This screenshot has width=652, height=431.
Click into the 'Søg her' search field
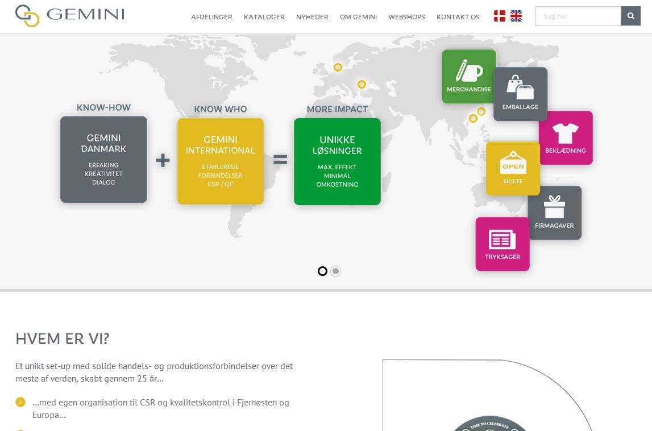[578, 16]
